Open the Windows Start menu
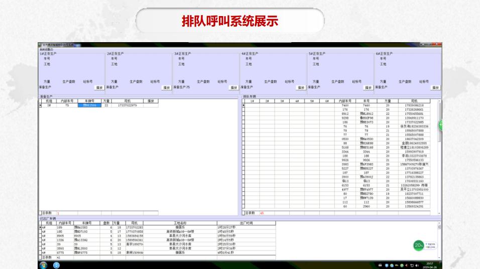This screenshot has width=480, height=269. click(44, 265)
